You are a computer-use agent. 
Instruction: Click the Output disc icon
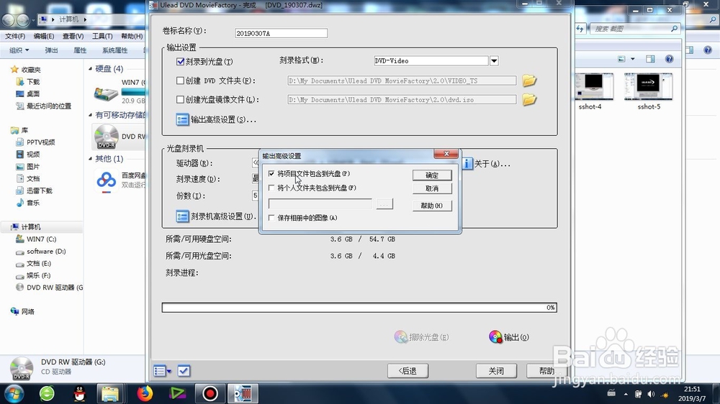point(495,337)
